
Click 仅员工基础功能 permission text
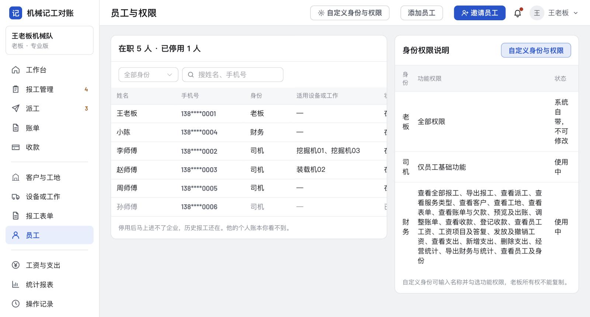pyautogui.click(x=442, y=167)
